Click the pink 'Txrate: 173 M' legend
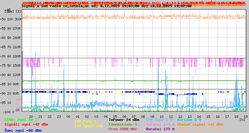The image size is (249, 133). [x=160, y=124]
